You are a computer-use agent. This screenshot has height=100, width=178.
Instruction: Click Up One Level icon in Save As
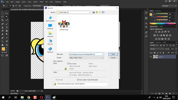point(97,12)
